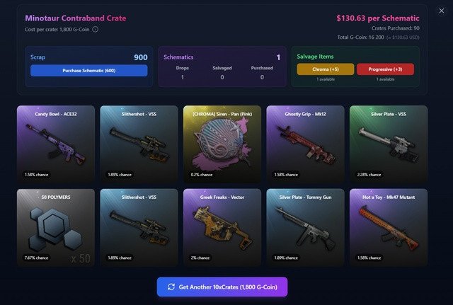Open the CHROMA Siren - Pan (Pink) card
The width and height of the screenshot is (453, 305).
[x=222, y=144]
